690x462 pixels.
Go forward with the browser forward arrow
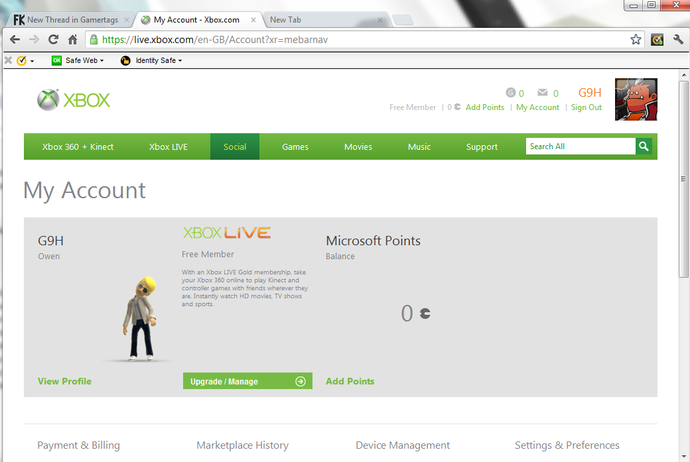click(x=34, y=40)
